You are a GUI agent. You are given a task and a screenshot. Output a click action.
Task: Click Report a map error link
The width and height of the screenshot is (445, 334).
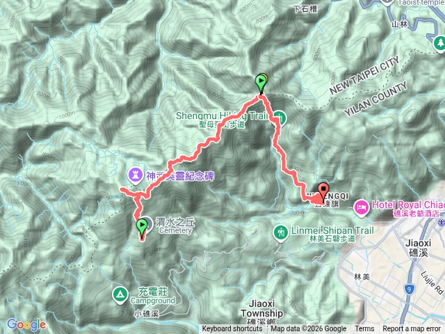[413, 328]
